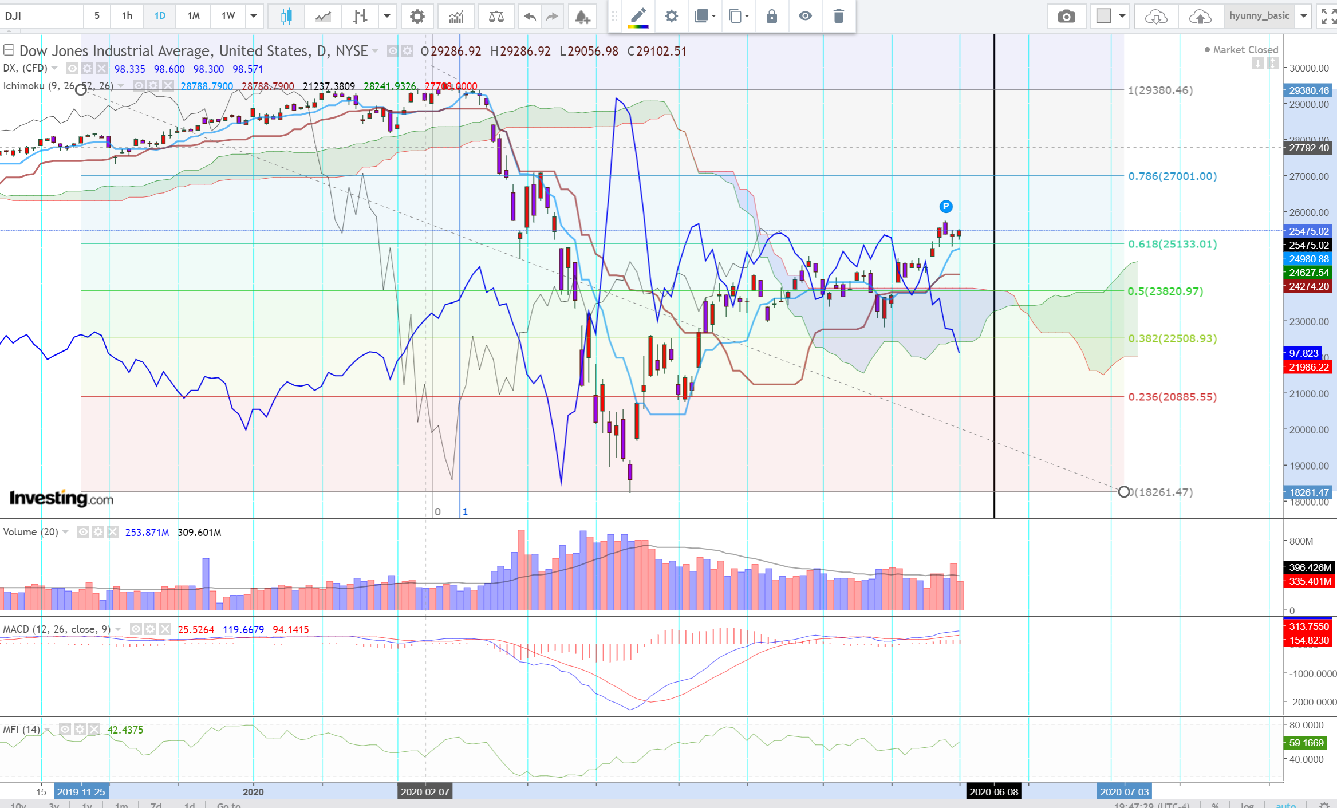Select candlestick chart style

pos(286,16)
